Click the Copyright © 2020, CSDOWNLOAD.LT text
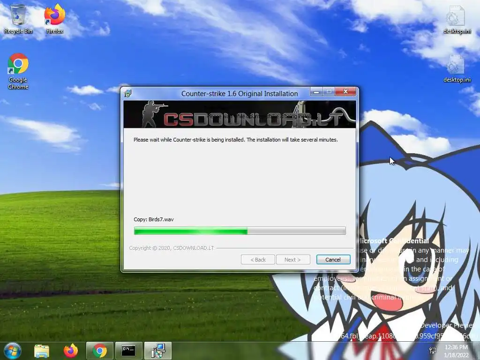Screen dimensions: 480x360 coord(172,248)
